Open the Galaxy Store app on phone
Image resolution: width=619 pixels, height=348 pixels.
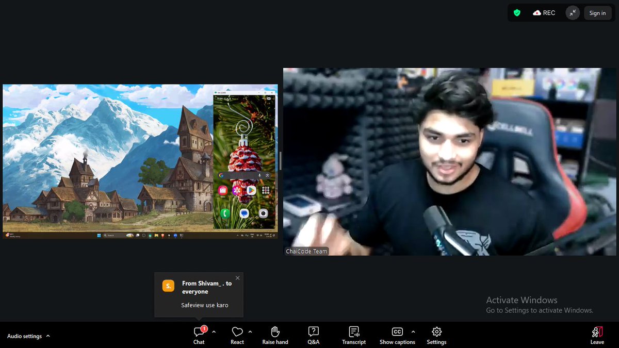click(223, 190)
